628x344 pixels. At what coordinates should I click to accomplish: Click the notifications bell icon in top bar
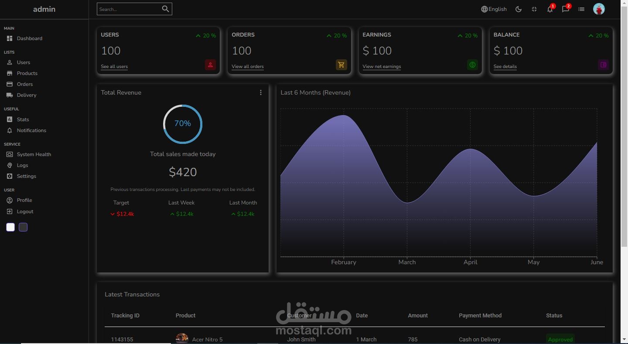[550, 9]
